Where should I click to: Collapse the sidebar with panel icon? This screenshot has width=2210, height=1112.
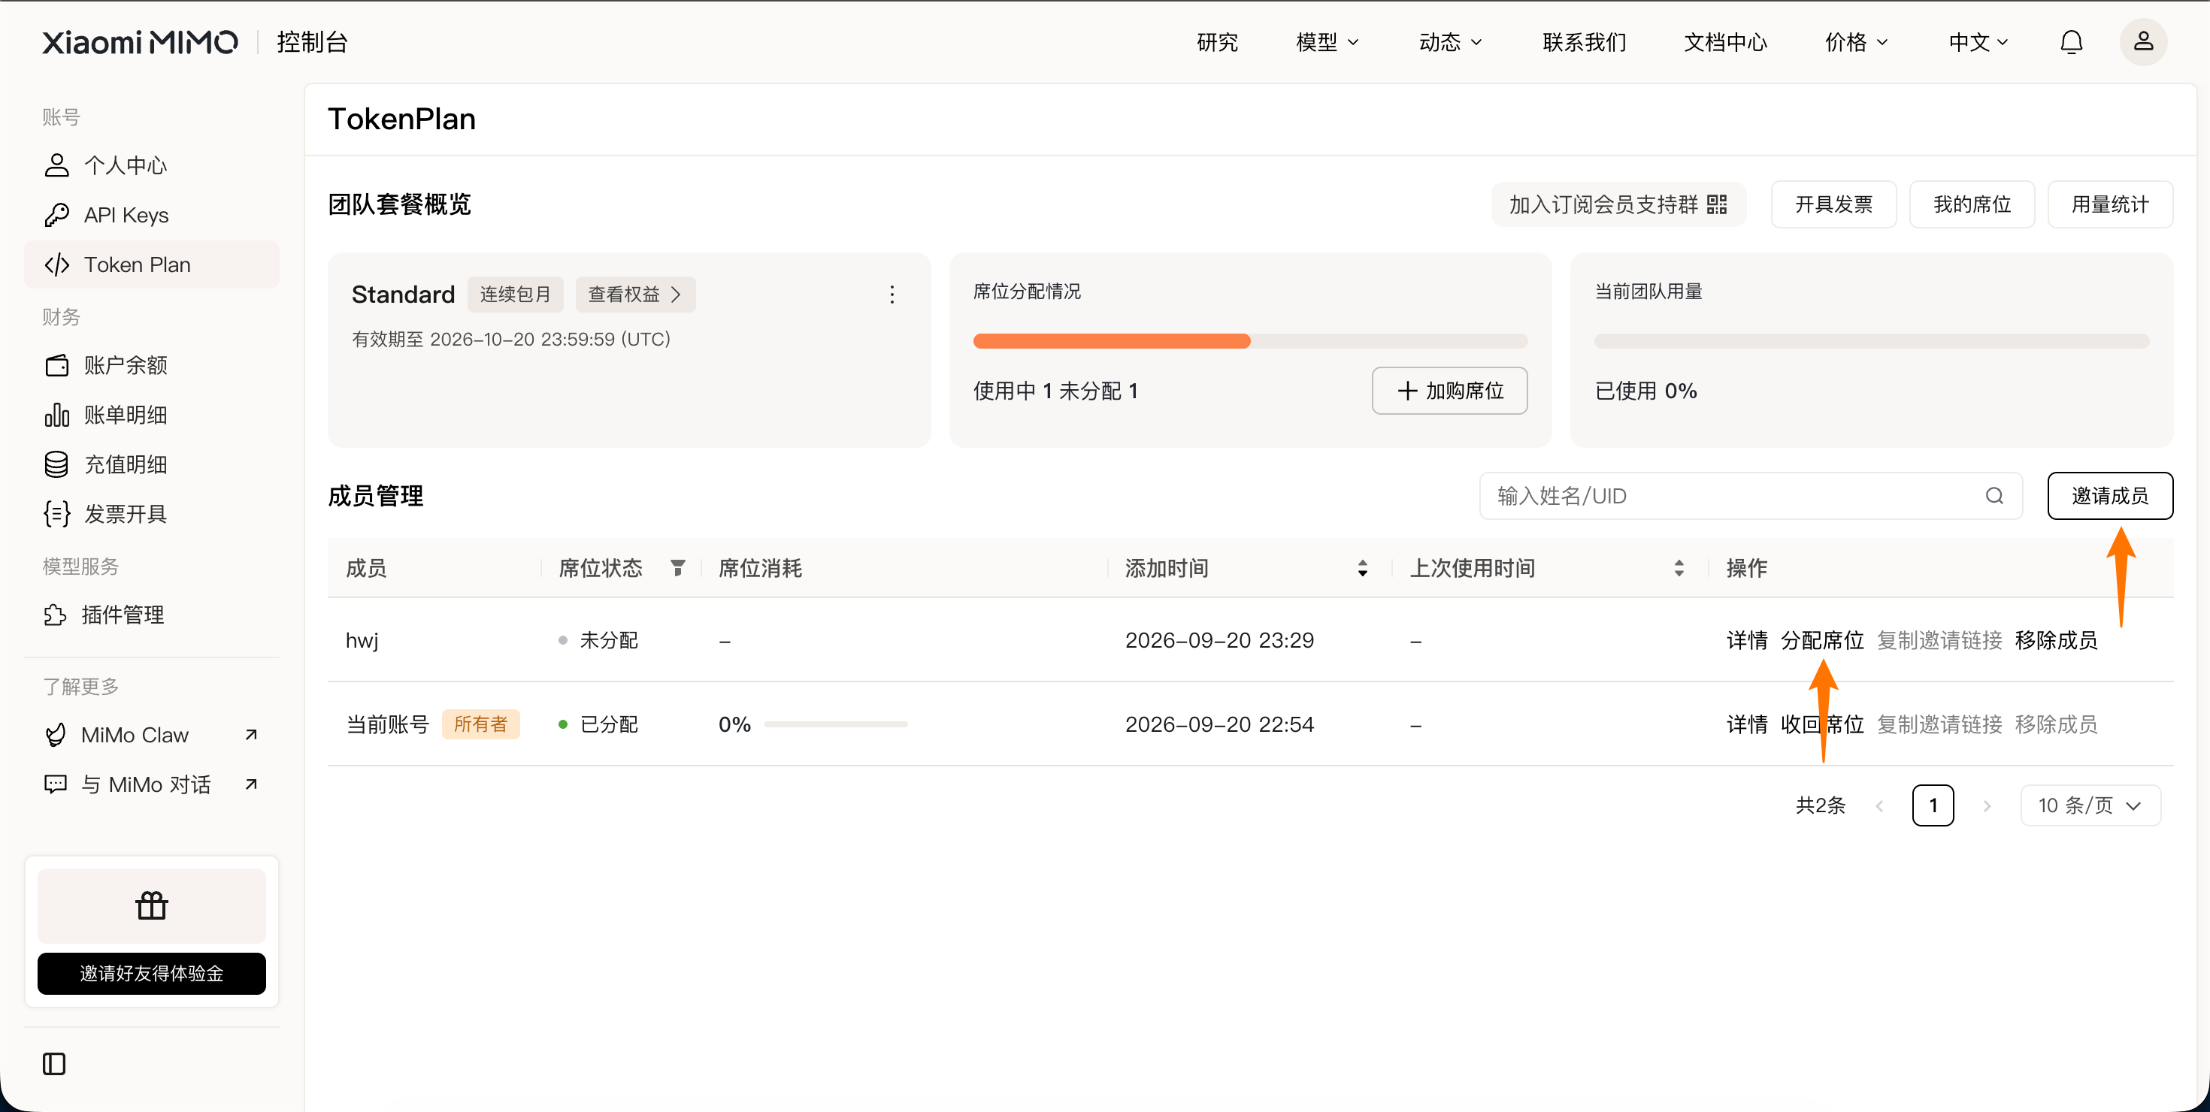pos(54,1063)
